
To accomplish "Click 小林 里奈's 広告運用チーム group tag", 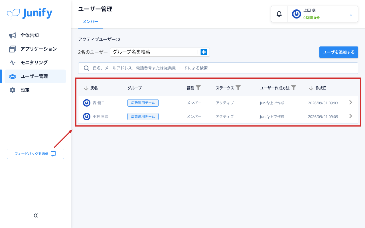I will click(143, 117).
